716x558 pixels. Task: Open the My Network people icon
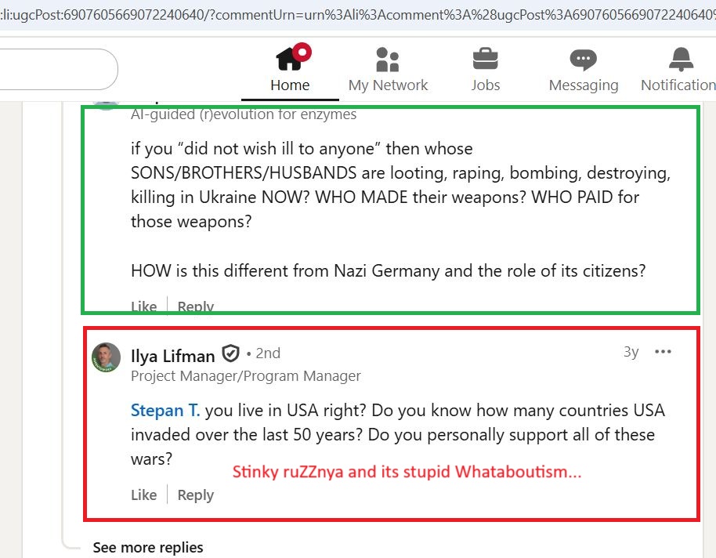[x=388, y=60]
